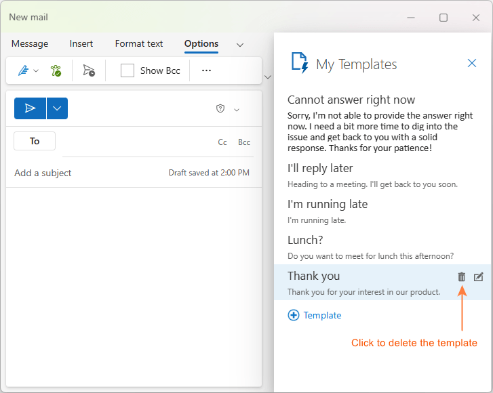This screenshot has height=393, width=493.
Task: Delete the Thank you template
Action: 462,276
